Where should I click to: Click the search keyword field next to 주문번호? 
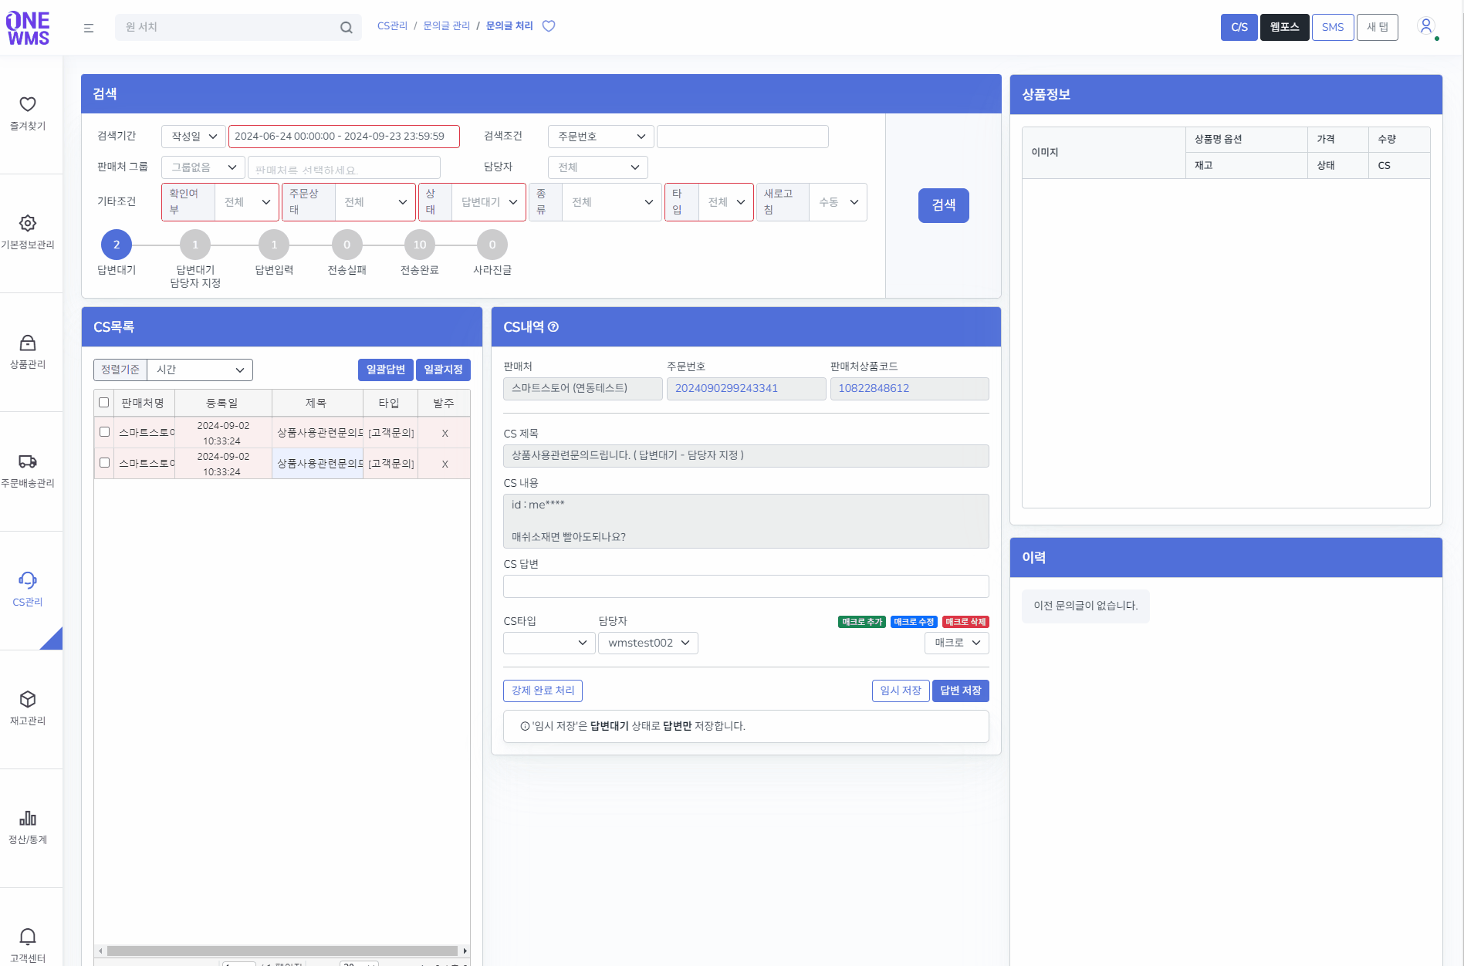[742, 137]
